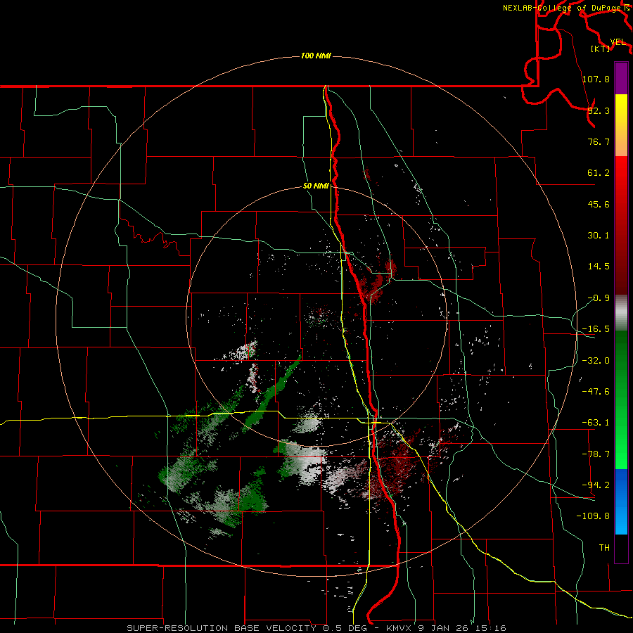Select the 61.2 legend value
633x633 pixels.
599,173
